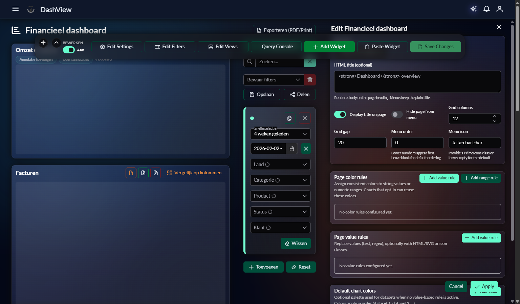Export Facturen as PDF file
This screenshot has height=304, width=520.
point(155,173)
